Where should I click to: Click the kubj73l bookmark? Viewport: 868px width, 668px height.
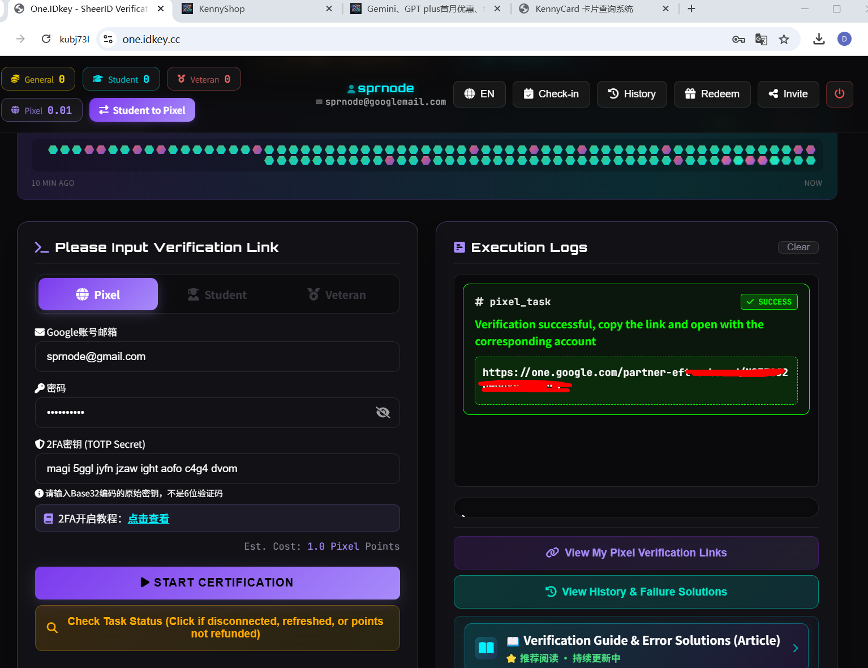[x=74, y=39]
